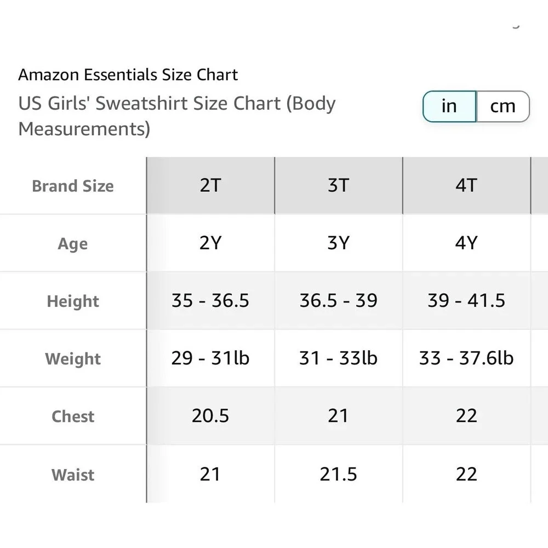Click the Amazon Essentials Size Chart heading
The width and height of the screenshot is (548, 548).
[x=128, y=75]
